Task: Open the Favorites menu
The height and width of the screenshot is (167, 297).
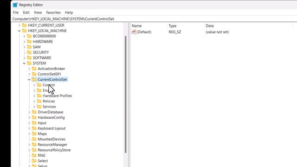Action: pyautogui.click(x=53, y=13)
